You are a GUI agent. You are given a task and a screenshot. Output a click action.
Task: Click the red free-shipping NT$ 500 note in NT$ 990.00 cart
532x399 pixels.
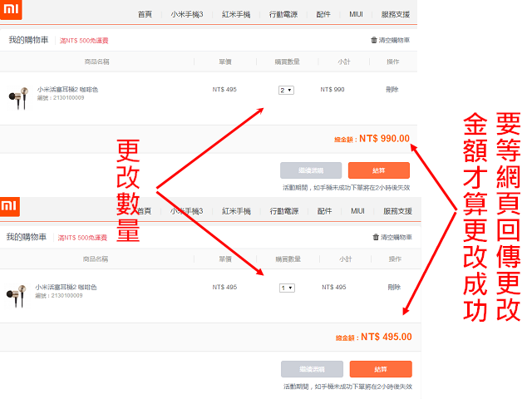(84, 41)
